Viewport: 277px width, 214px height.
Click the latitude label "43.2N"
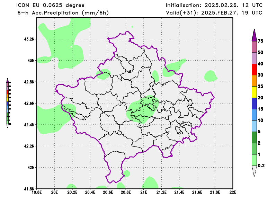29,39
